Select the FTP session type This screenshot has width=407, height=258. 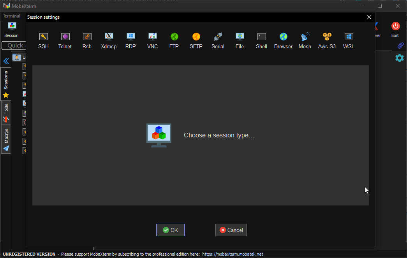click(x=174, y=41)
